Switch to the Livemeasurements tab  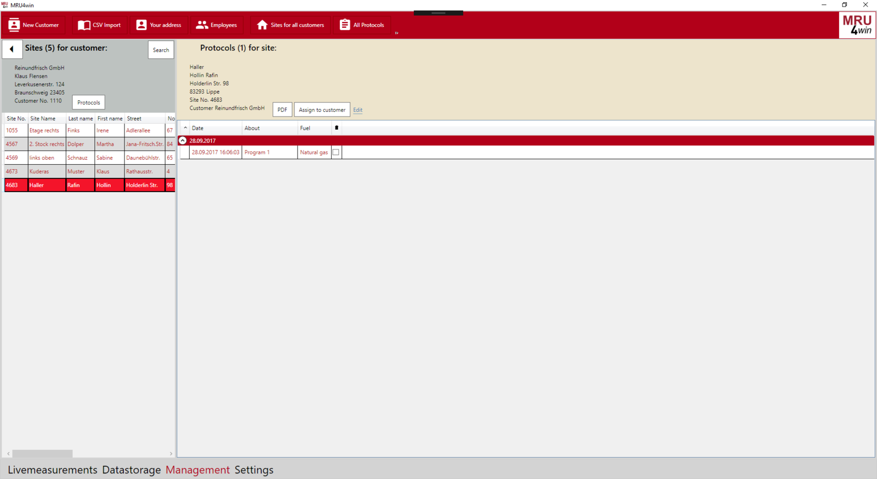(53, 470)
